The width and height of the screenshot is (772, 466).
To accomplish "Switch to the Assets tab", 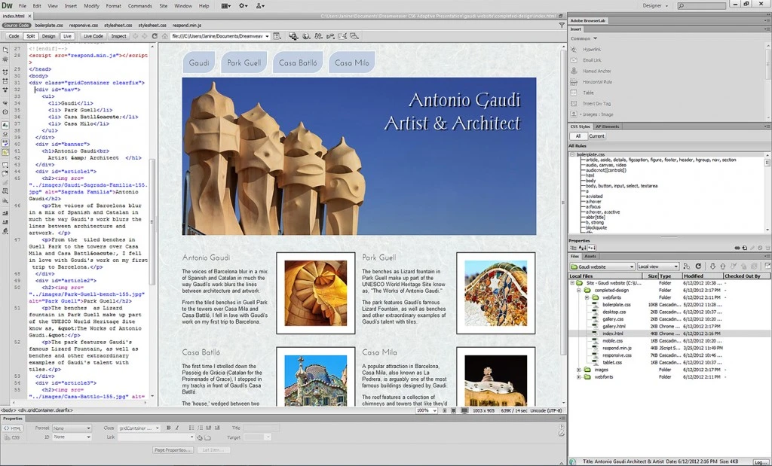I will point(590,257).
